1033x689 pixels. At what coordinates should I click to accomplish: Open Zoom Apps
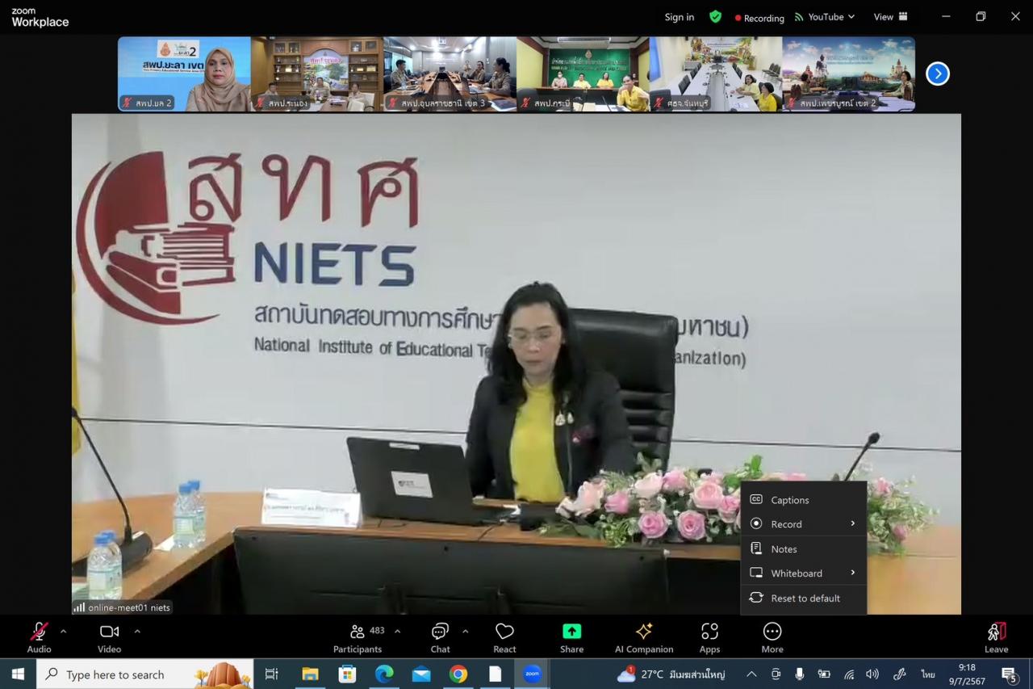[x=709, y=637]
